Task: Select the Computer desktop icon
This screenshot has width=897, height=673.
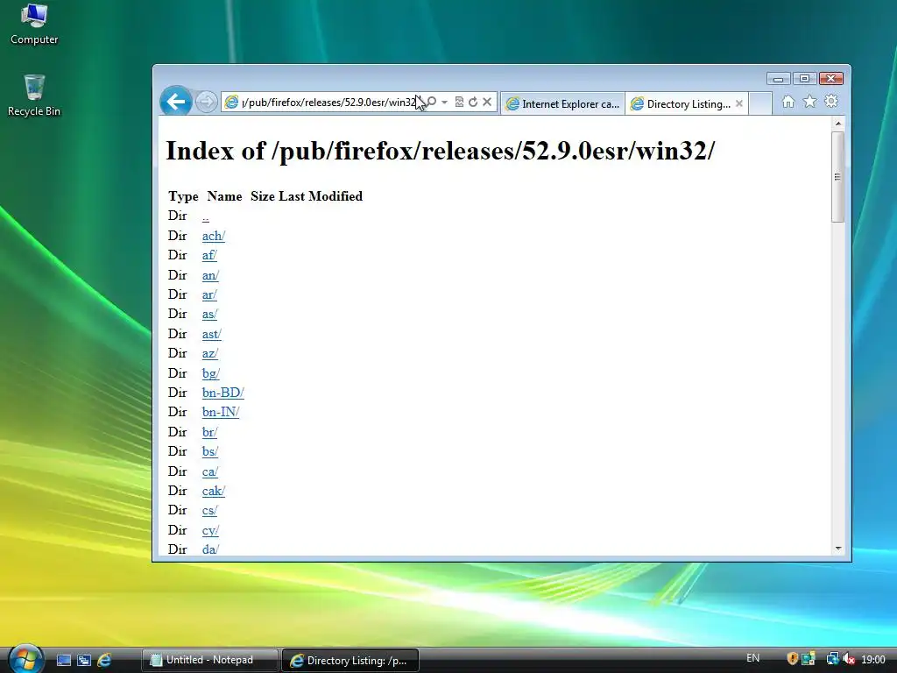Action: tap(34, 24)
